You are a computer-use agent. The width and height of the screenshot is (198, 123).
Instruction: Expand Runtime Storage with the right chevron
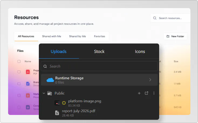point(150,80)
